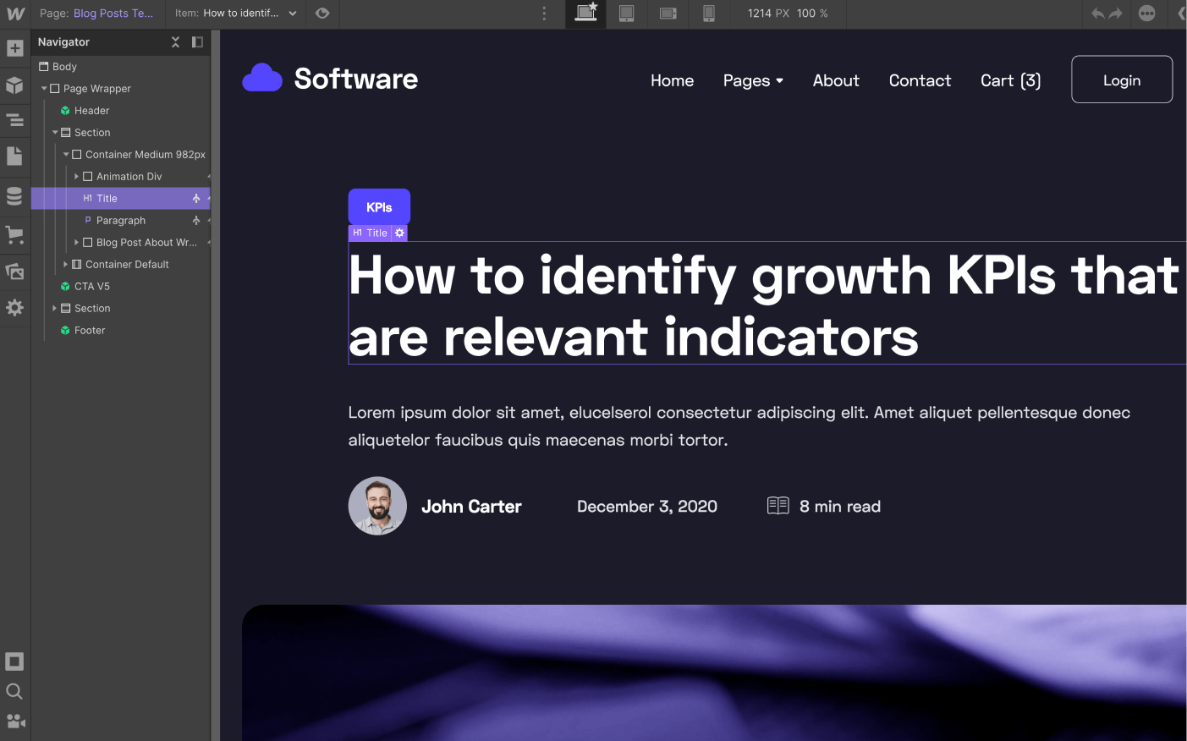This screenshot has height=741, width=1187.
Task: Expand the Blog Post About Wr... node
Action: pos(77,243)
